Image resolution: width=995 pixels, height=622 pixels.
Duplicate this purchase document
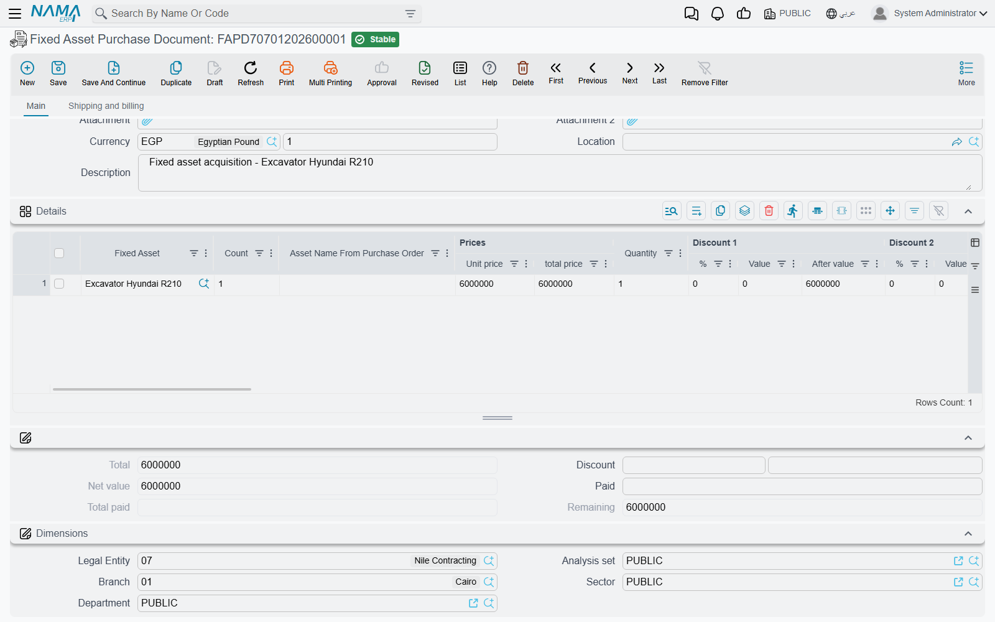[176, 73]
